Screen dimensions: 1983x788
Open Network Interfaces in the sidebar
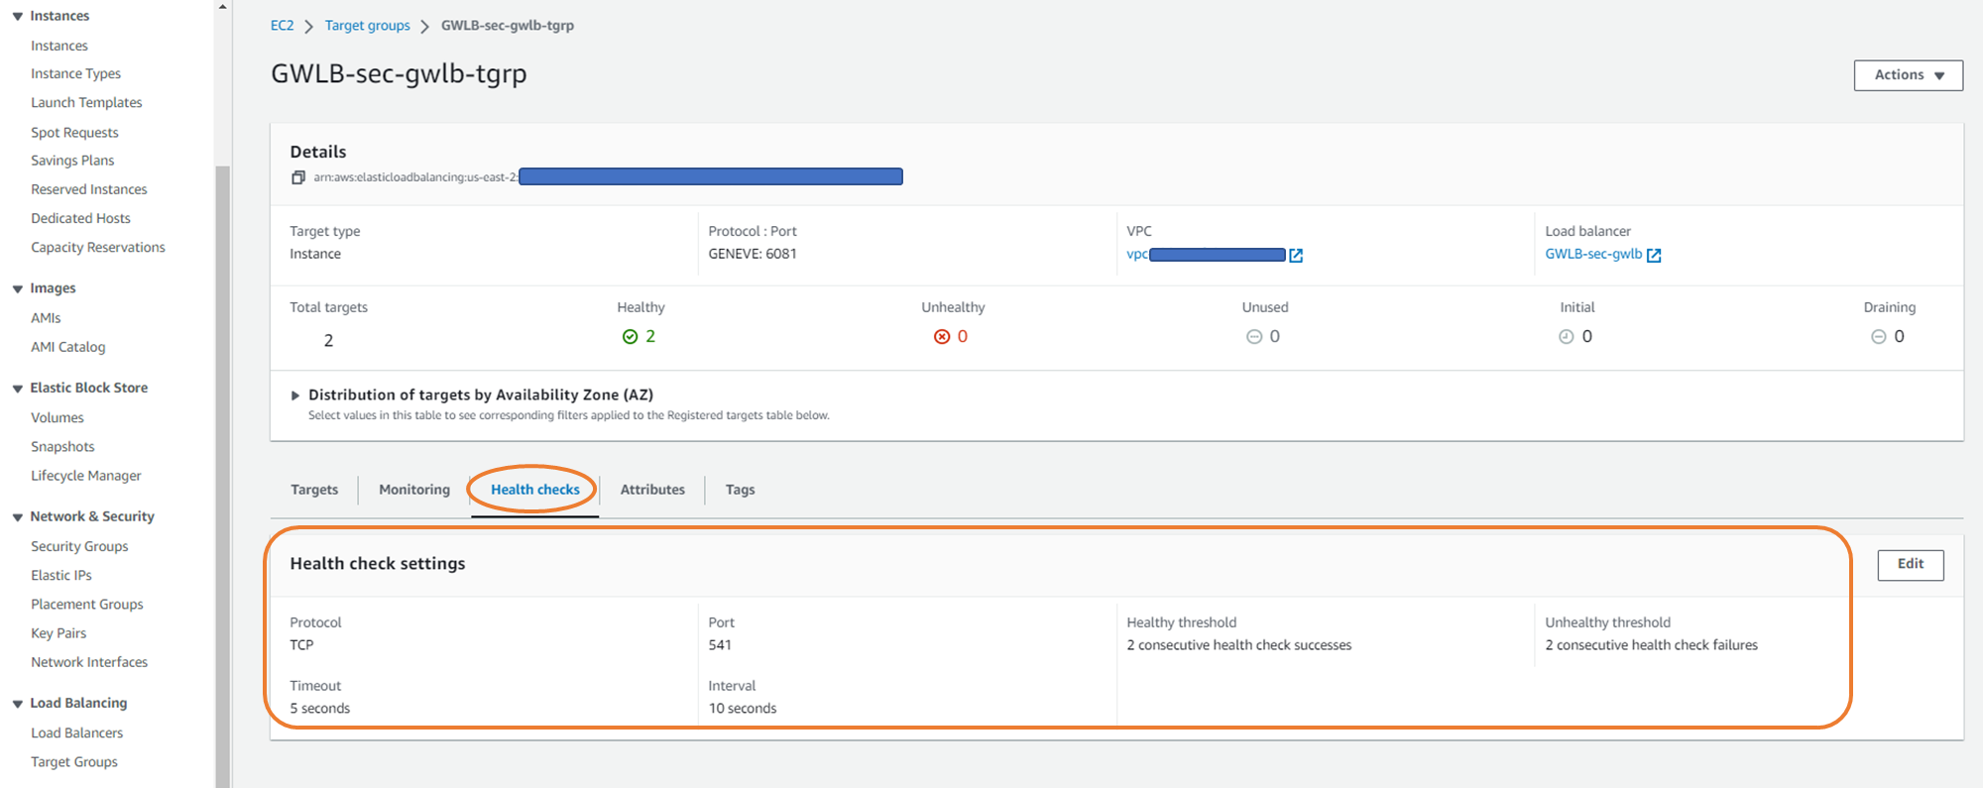click(x=89, y=662)
